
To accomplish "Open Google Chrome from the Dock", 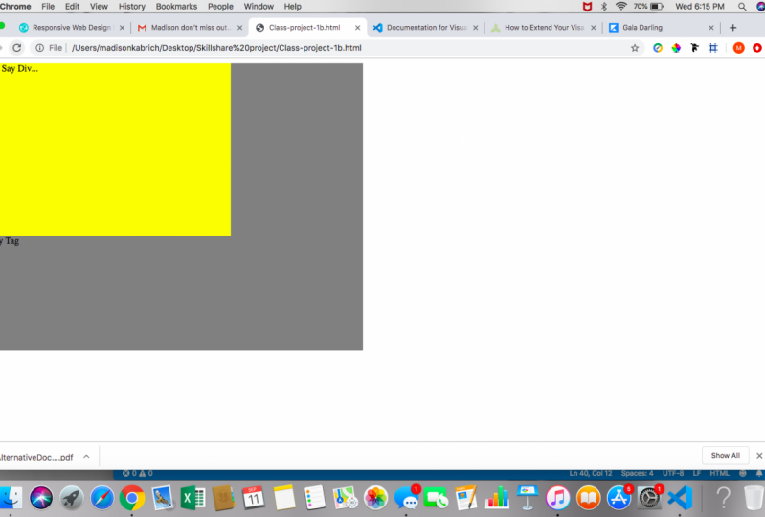I will tap(132, 498).
